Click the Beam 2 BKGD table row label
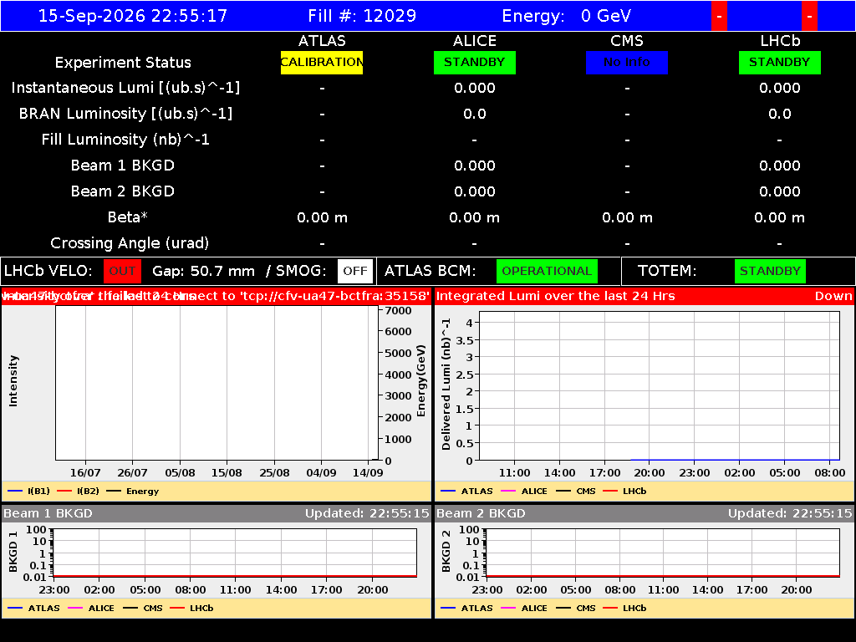 click(x=123, y=191)
